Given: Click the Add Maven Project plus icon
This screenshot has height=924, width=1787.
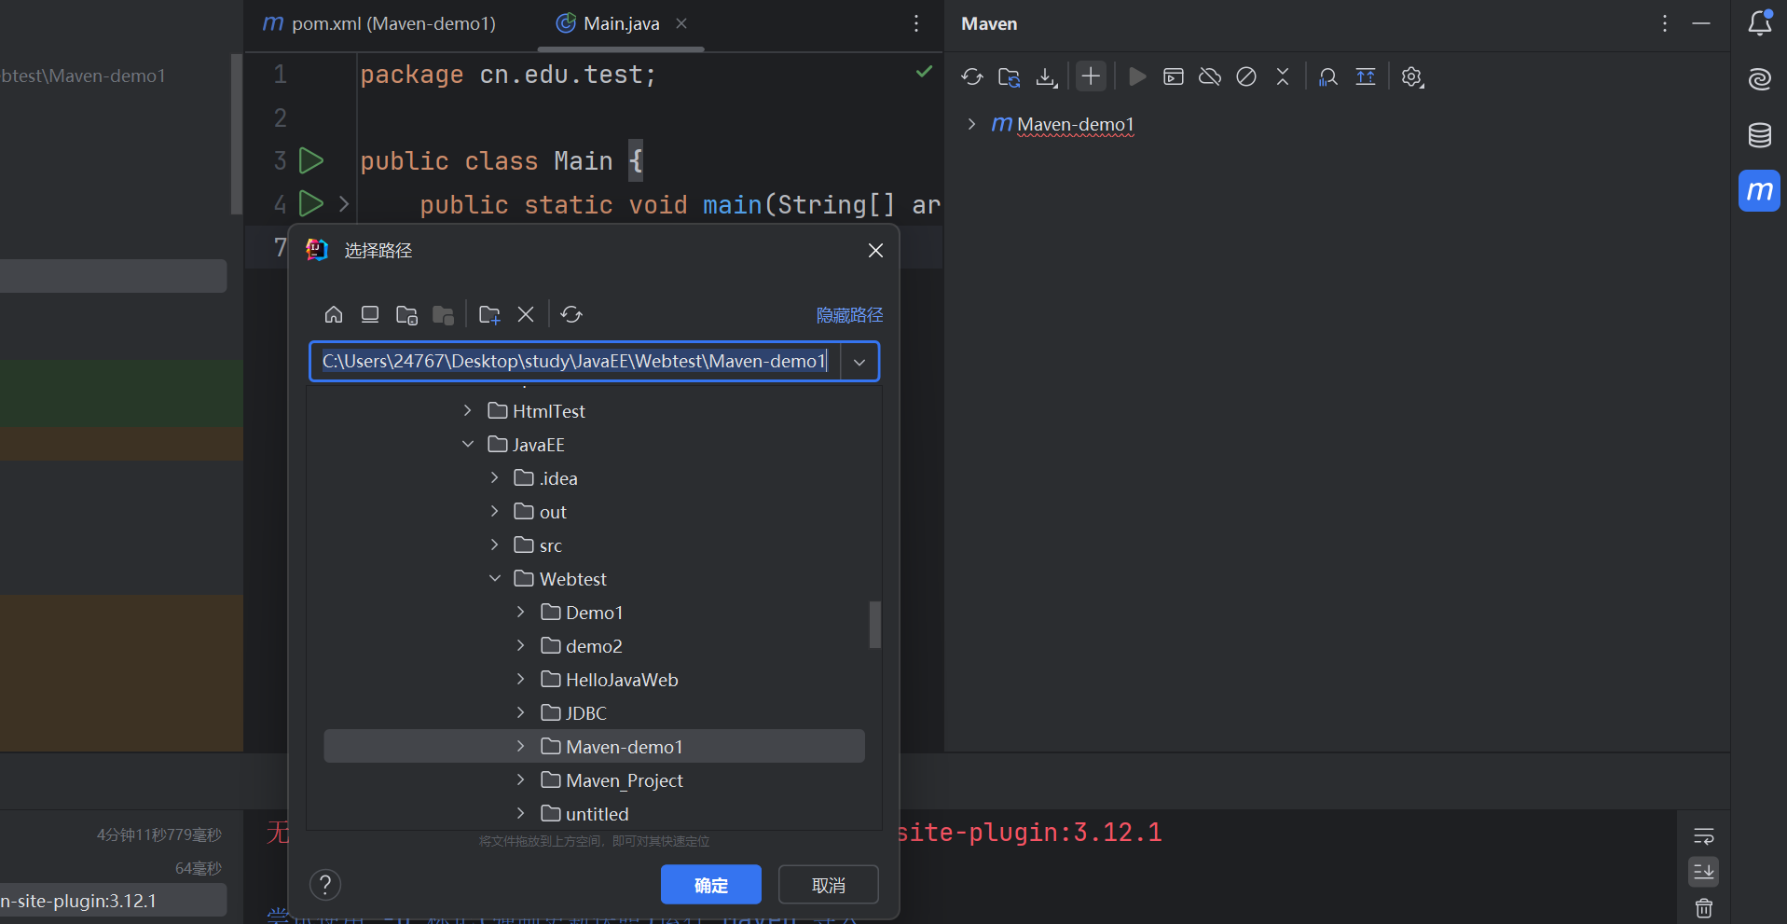Looking at the screenshot, I should tap(1091, 76).
